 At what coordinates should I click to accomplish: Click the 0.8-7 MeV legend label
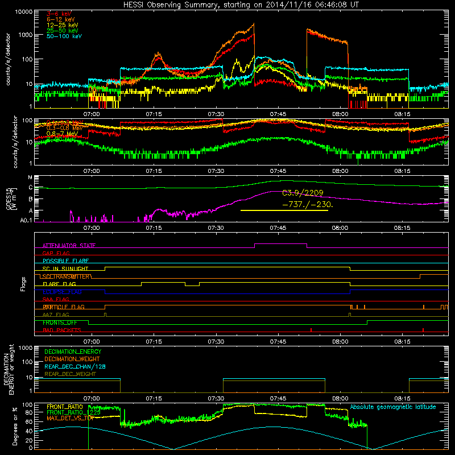click(62, 134)
